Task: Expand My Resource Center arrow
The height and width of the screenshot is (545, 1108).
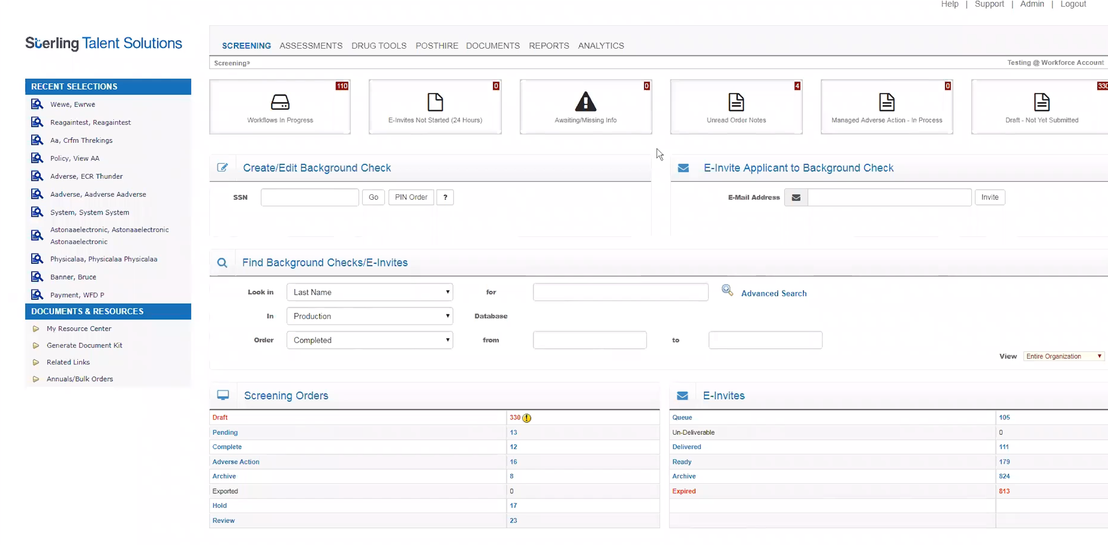Action: click(36, 329)
